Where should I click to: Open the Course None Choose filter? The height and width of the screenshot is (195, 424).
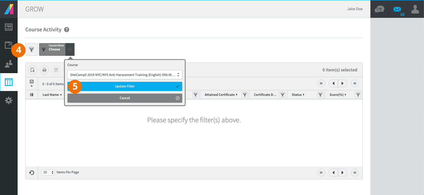[52, 49]
